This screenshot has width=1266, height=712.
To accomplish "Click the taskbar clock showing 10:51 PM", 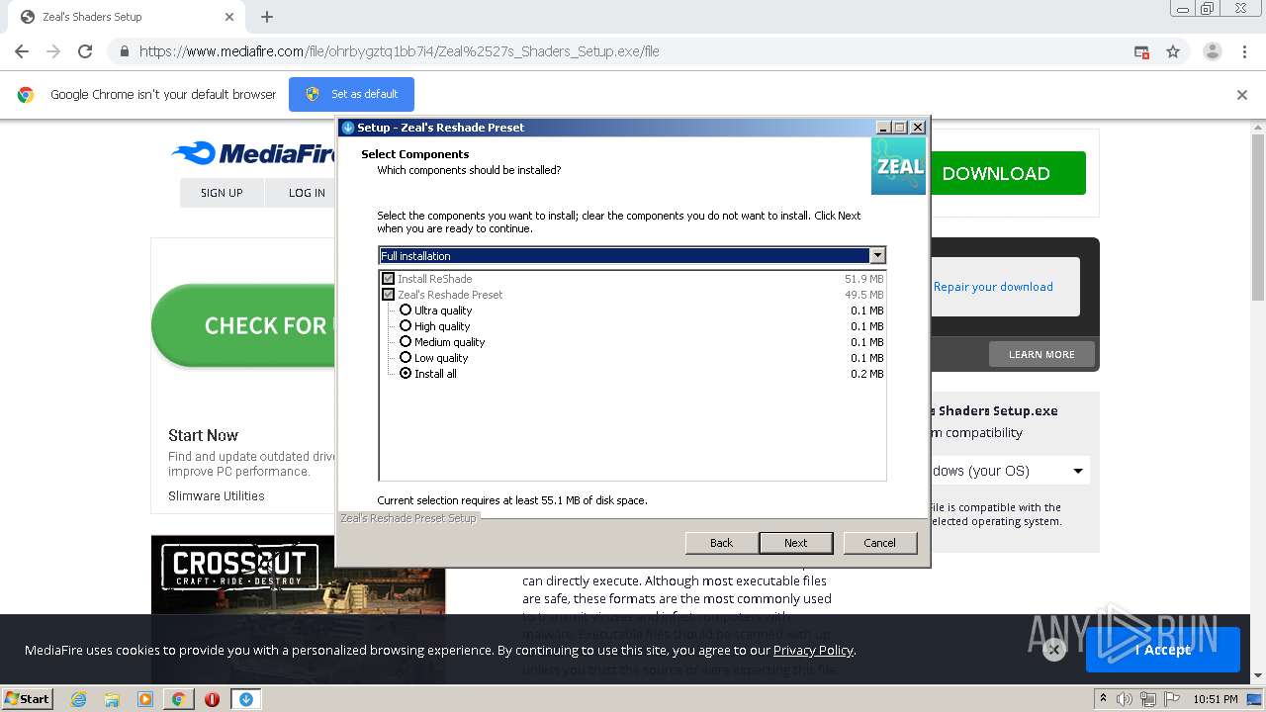I will point(1216,699).
